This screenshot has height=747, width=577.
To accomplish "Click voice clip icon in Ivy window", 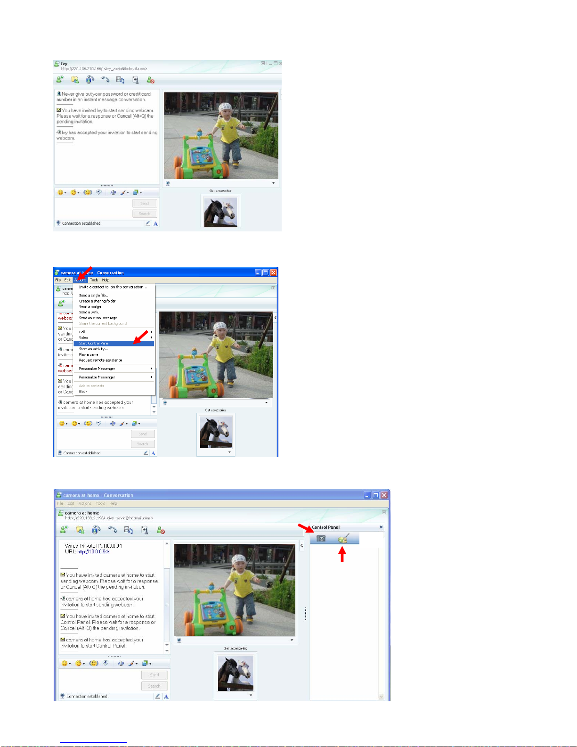I will coord(99,192).
